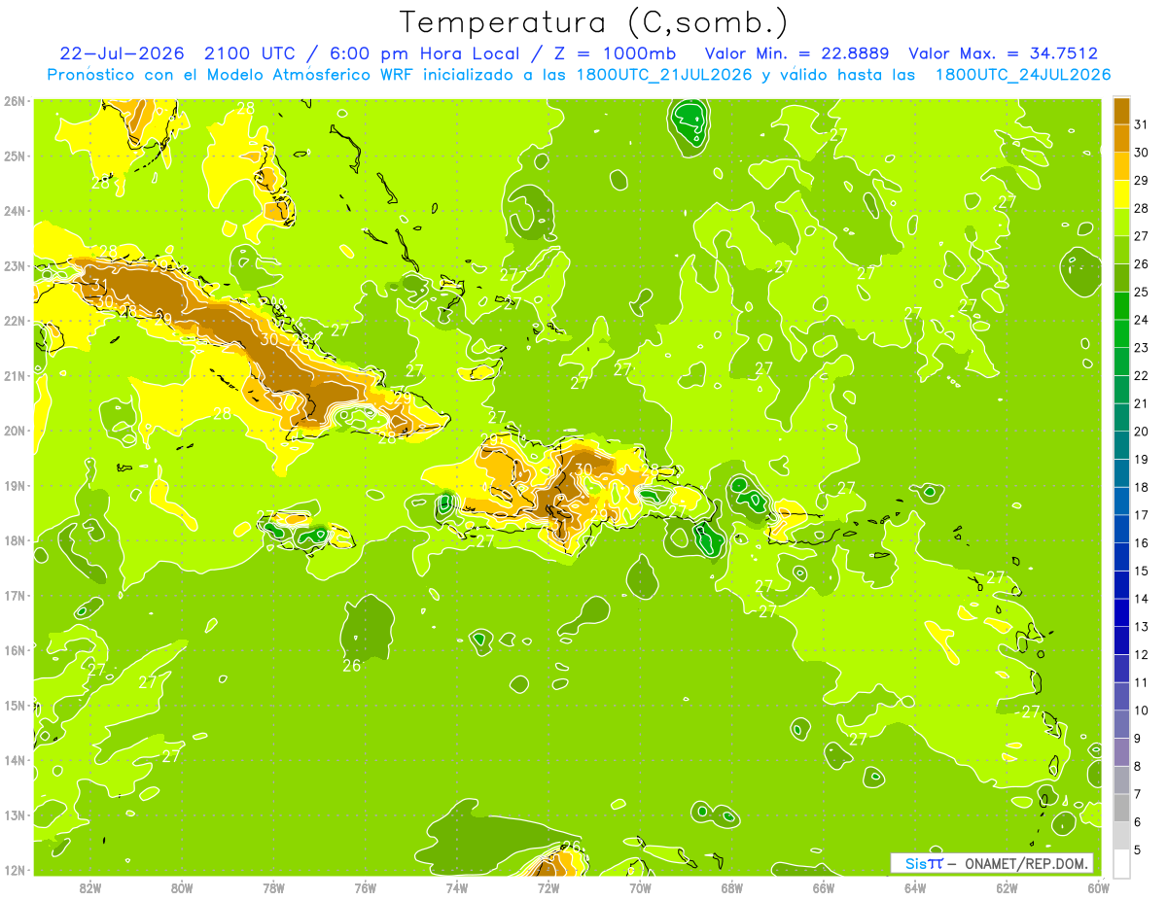The image size is (1167, 901).
Task: Click the 14N latitude axis label
Action: coord(14,760)
